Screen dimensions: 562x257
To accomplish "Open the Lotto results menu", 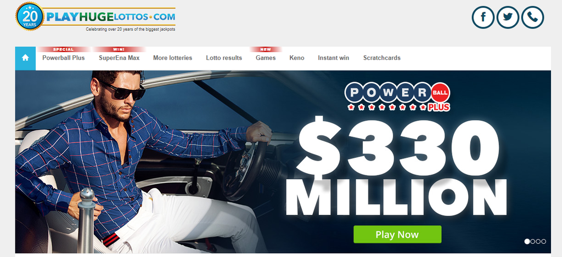I will tap(224, 58).
